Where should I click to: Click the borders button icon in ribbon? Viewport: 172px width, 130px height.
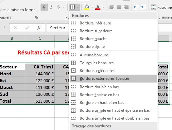(x=72, y=7)
